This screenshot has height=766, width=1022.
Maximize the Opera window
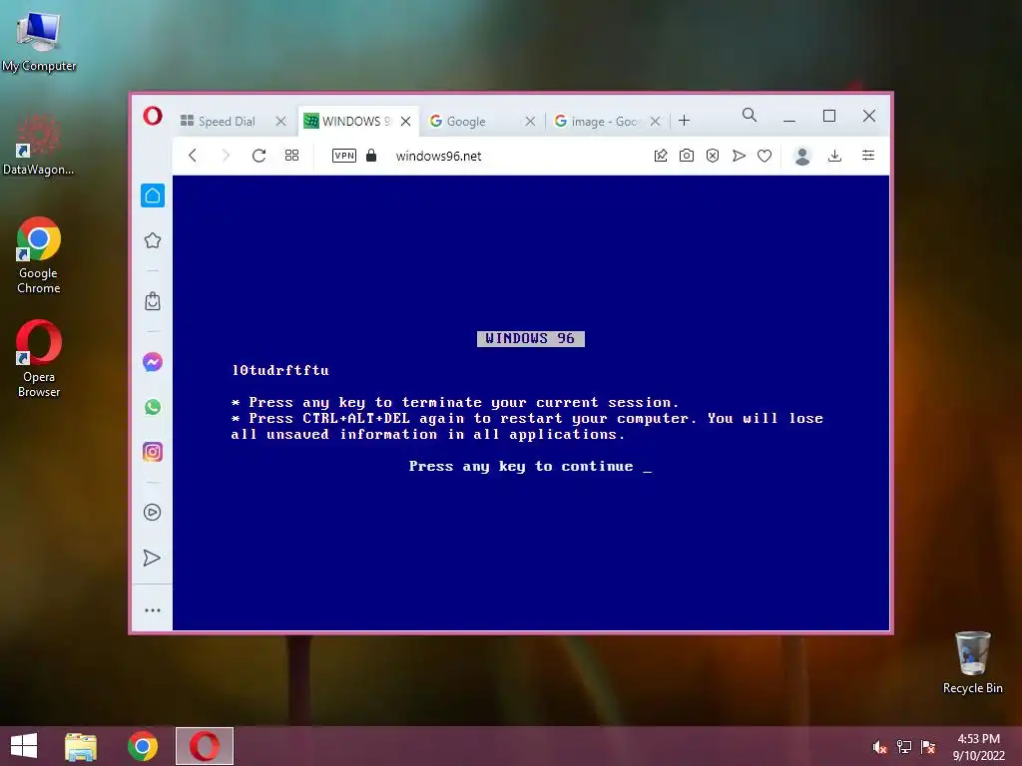pos(829,116)
